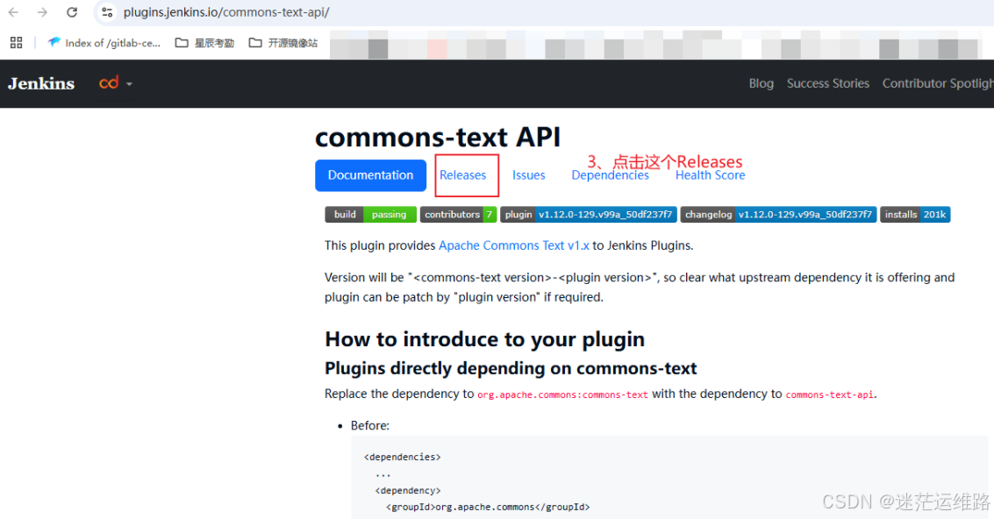Switch to the Health Score tab

point(710,175)
